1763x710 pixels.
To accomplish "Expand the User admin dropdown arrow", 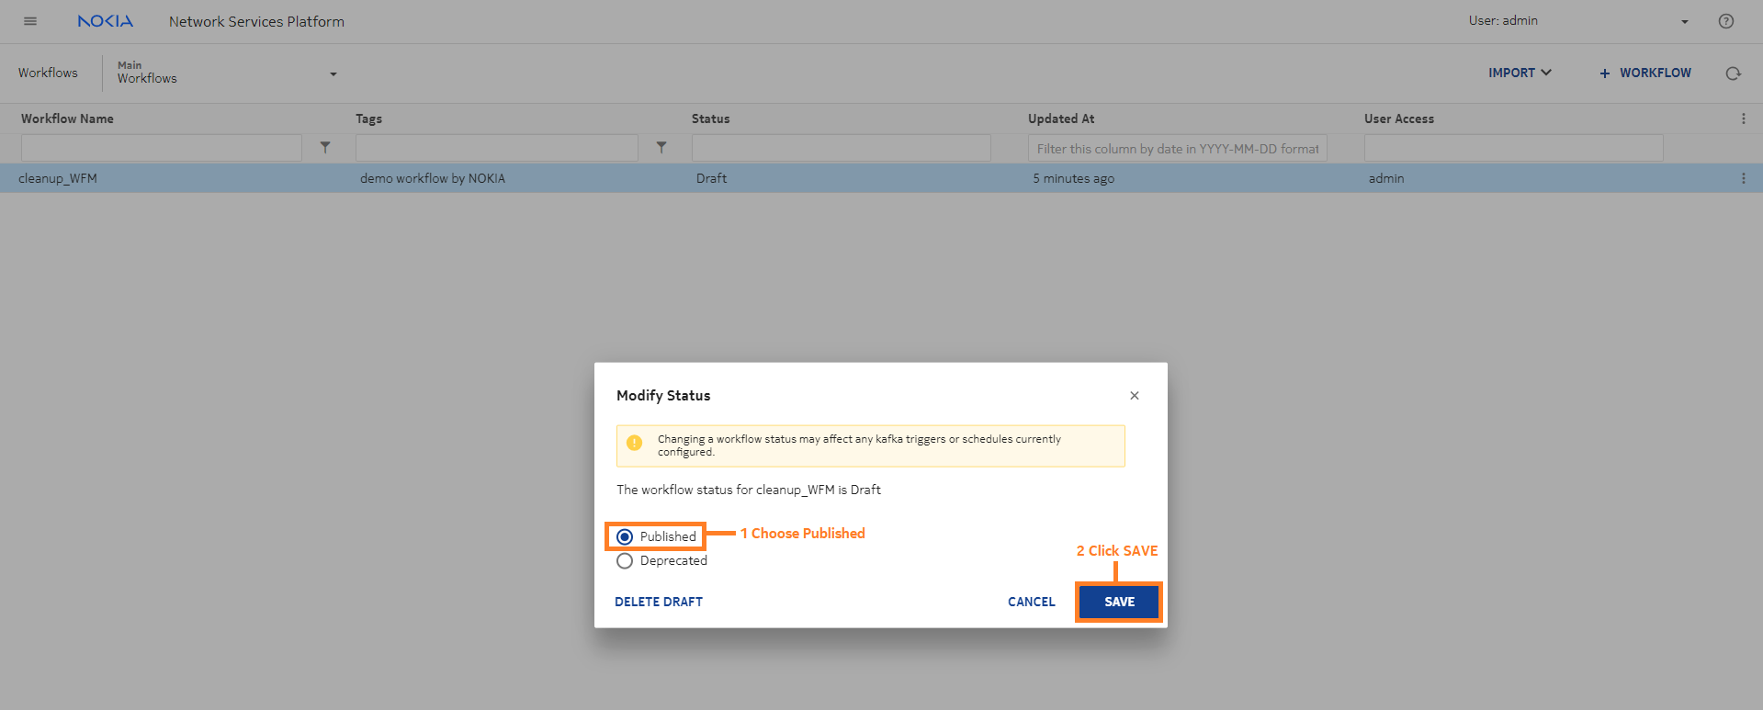I will point(1685,22).
